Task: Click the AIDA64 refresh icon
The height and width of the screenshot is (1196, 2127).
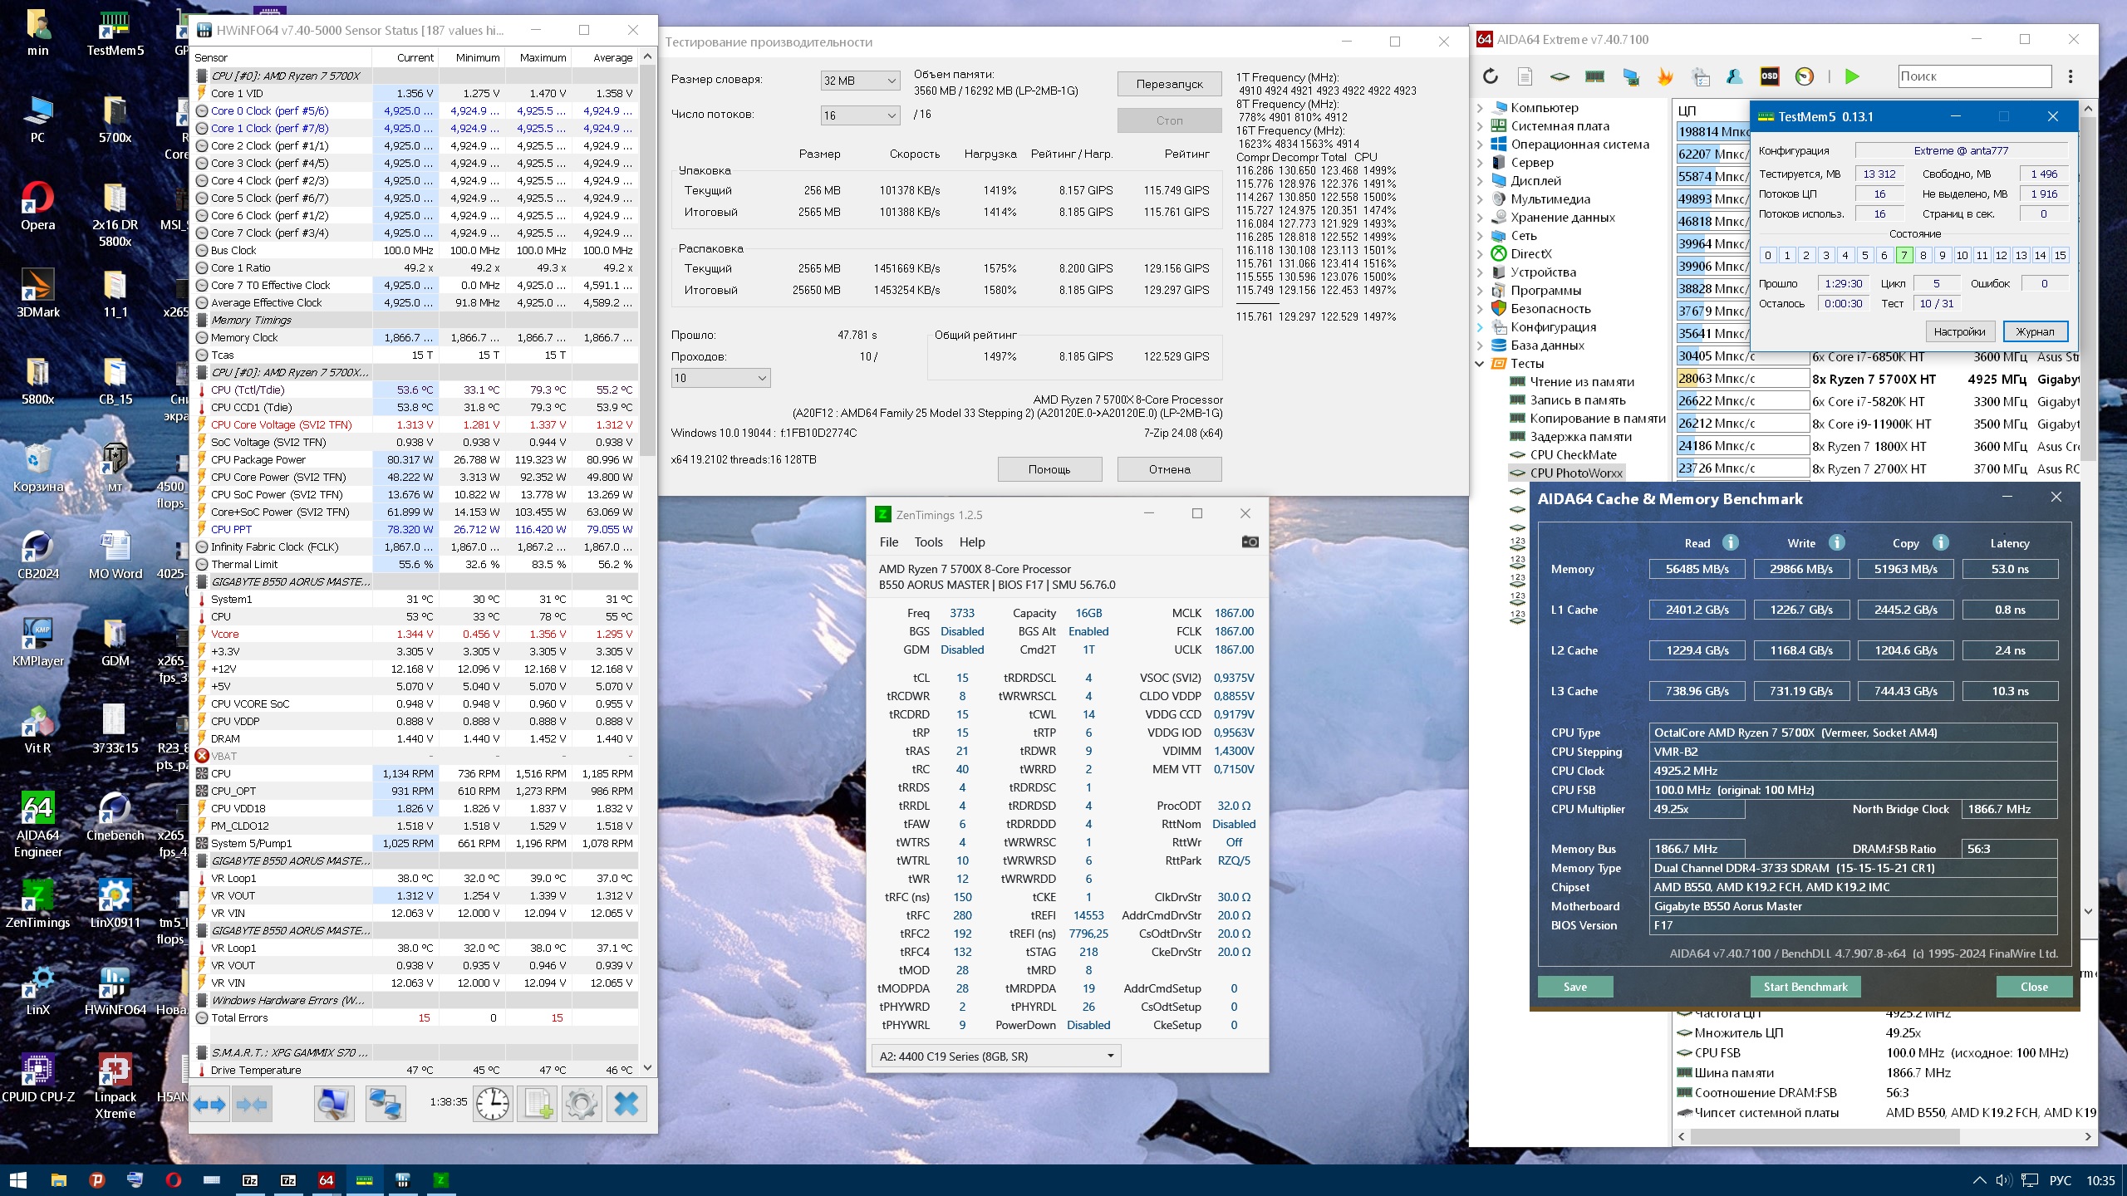Action: [1491, 76]
